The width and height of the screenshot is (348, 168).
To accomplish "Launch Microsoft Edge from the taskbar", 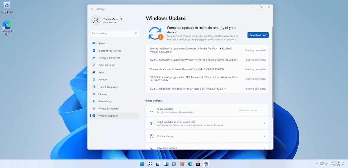I will [x=190, y=164].
